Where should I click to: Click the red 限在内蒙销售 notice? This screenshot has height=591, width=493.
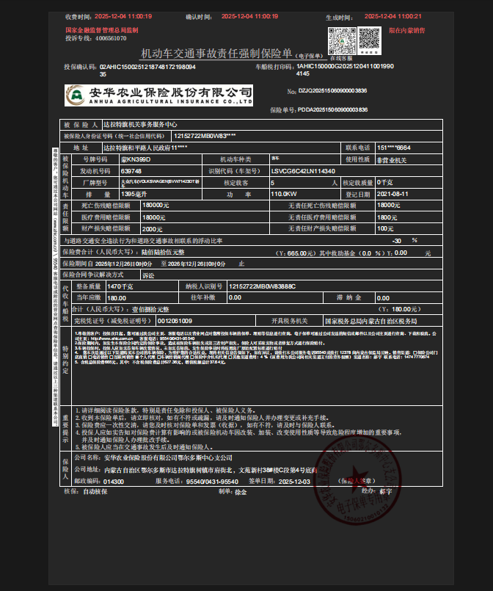[x=407, y=31]
